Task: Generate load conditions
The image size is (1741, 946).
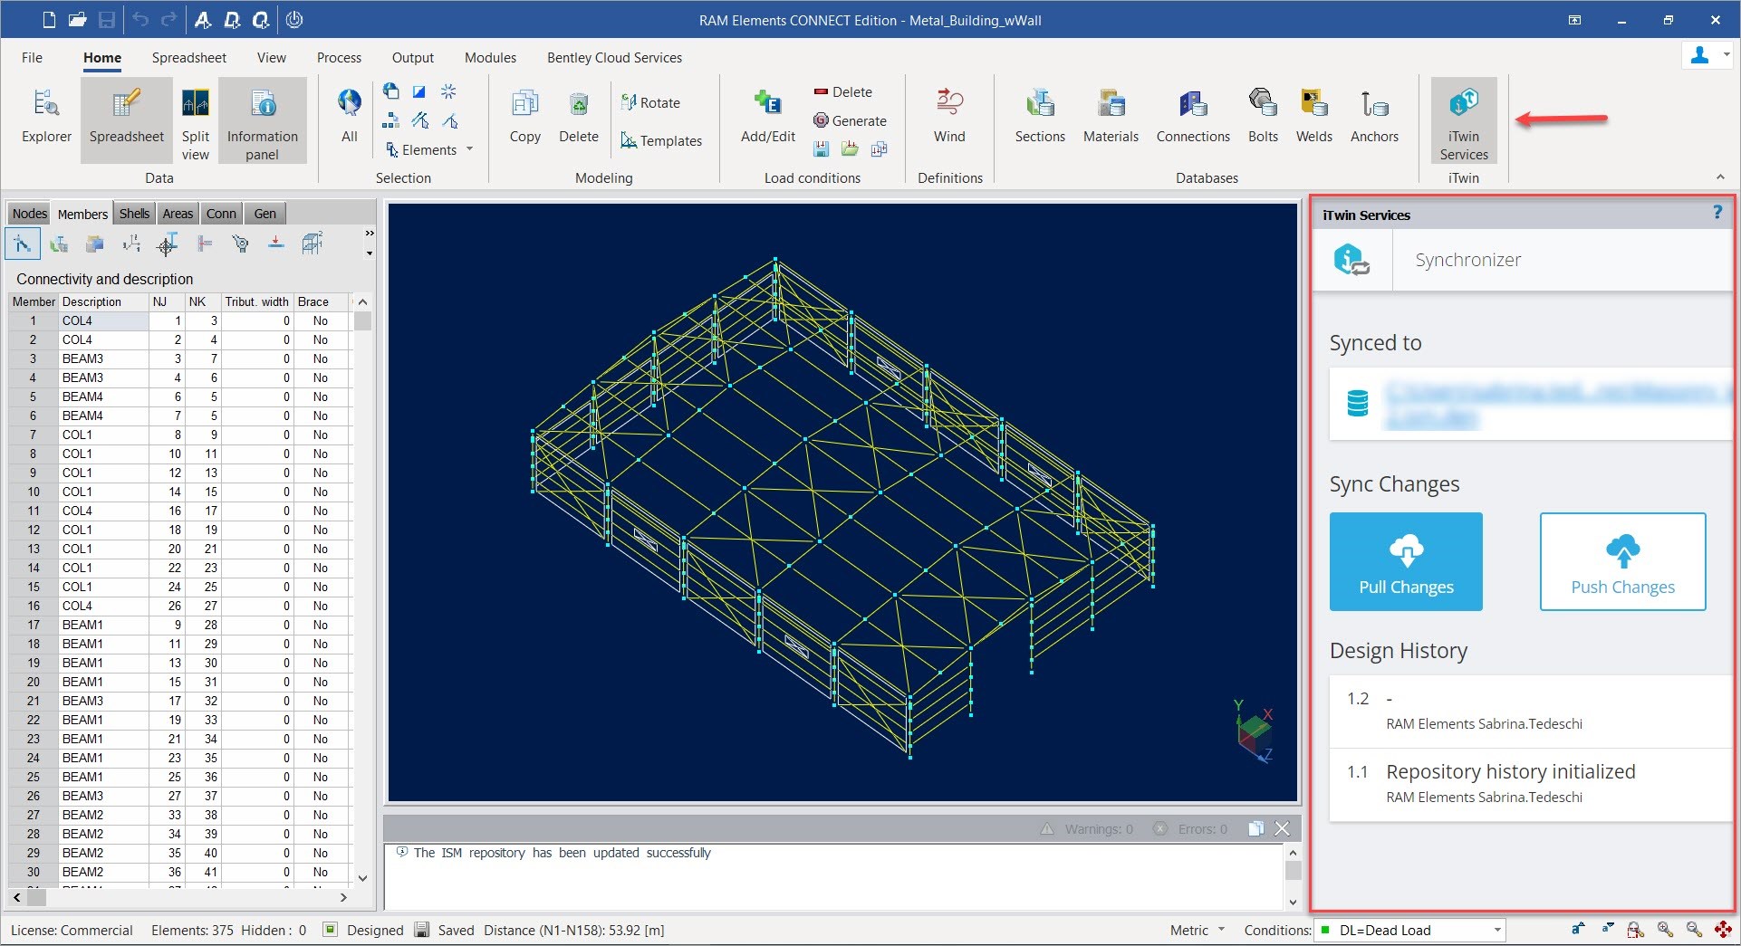Action: (850, 120)
